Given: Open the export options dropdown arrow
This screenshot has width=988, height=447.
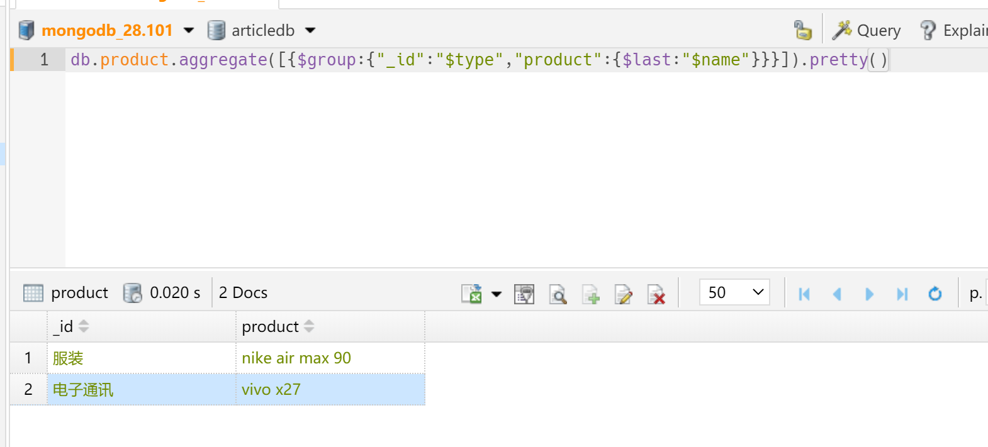Looking at the screenshot, I should point(497,294).
